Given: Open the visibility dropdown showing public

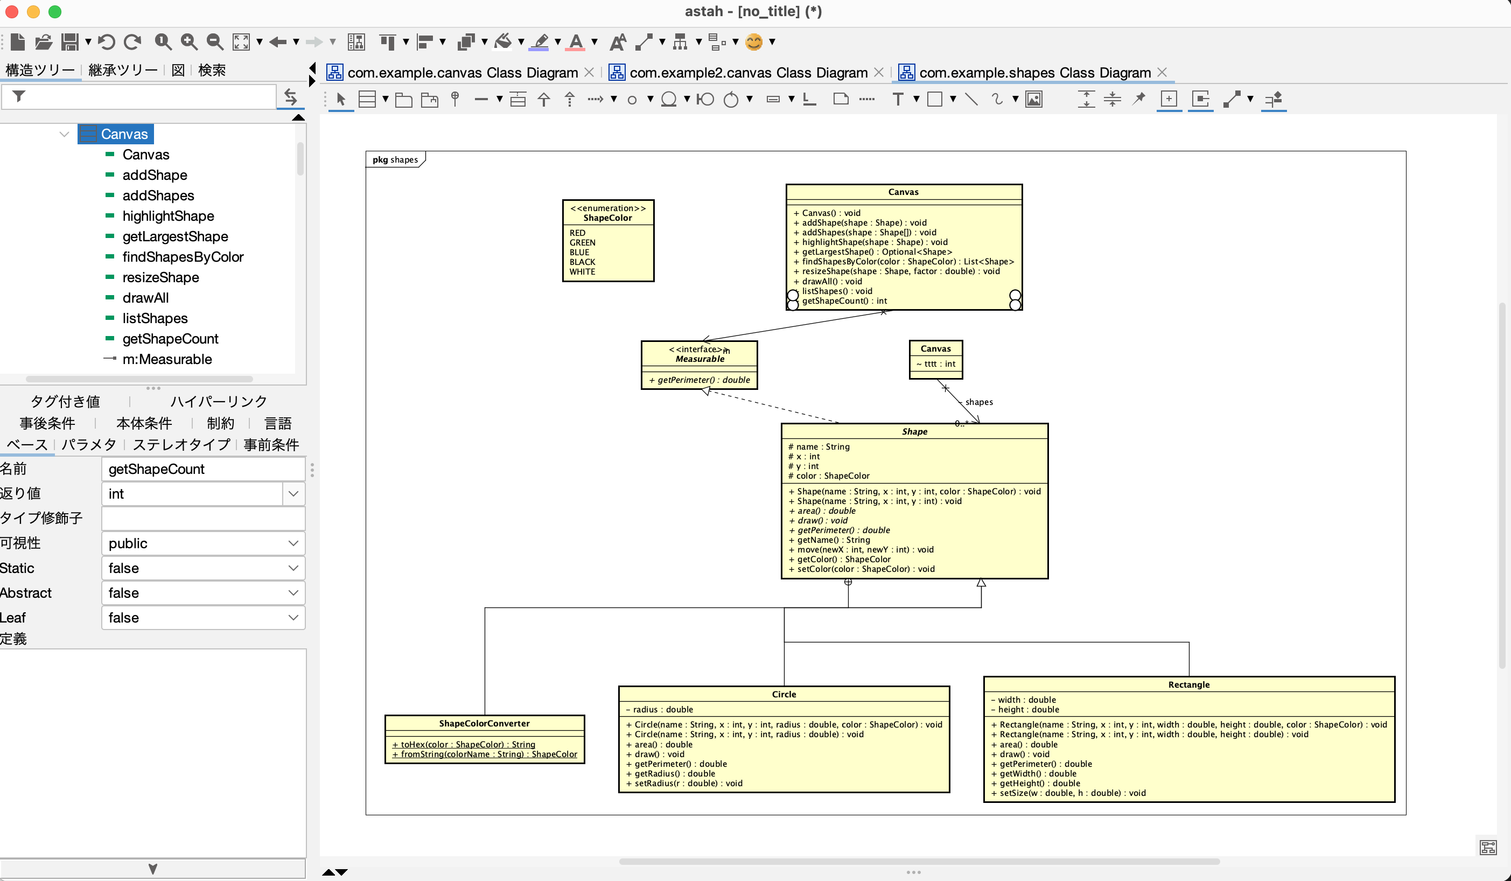Looking at the screenshot, I should pos(203,543).
